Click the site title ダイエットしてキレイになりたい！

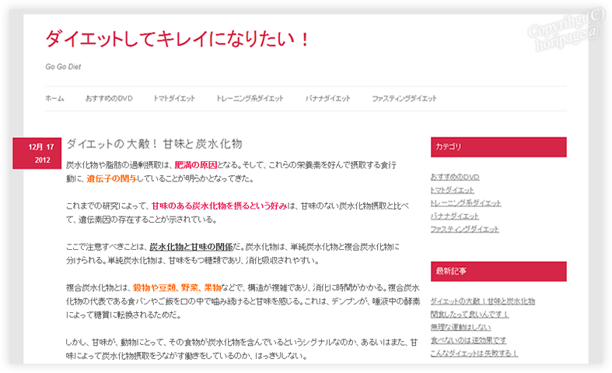178,38
